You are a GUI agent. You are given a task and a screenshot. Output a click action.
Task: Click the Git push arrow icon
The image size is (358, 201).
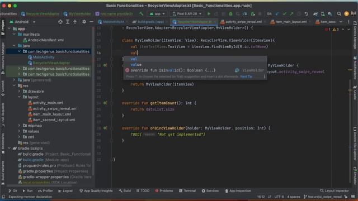coord(291,13)
